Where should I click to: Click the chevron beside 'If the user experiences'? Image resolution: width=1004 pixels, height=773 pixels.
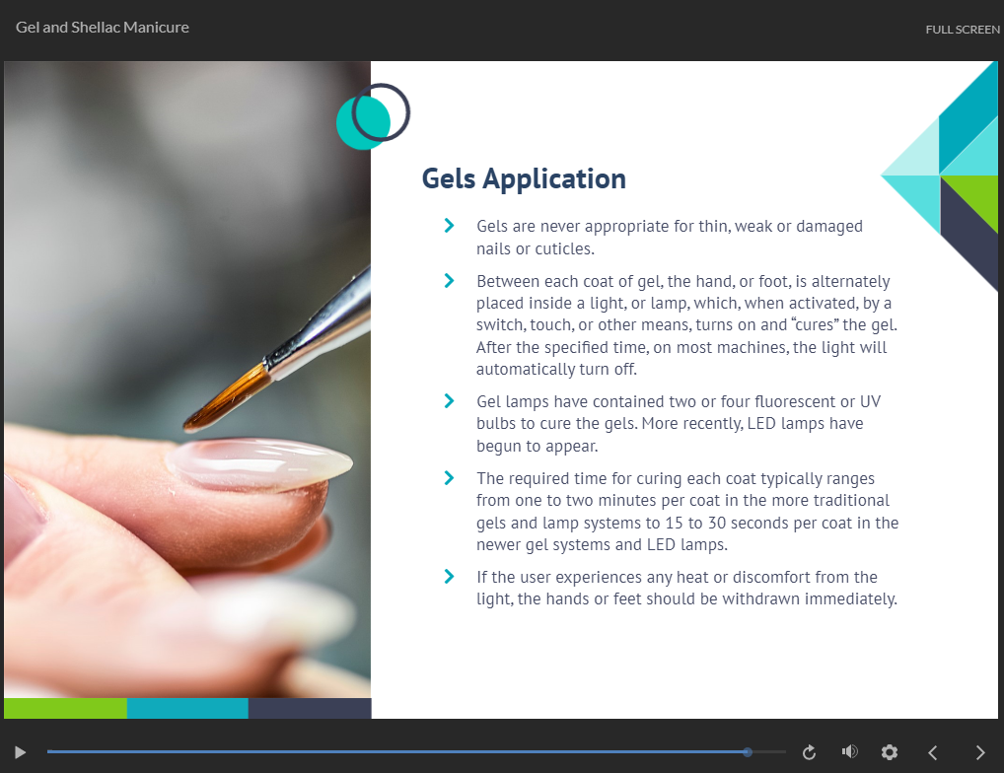click(x=450, y=577)
